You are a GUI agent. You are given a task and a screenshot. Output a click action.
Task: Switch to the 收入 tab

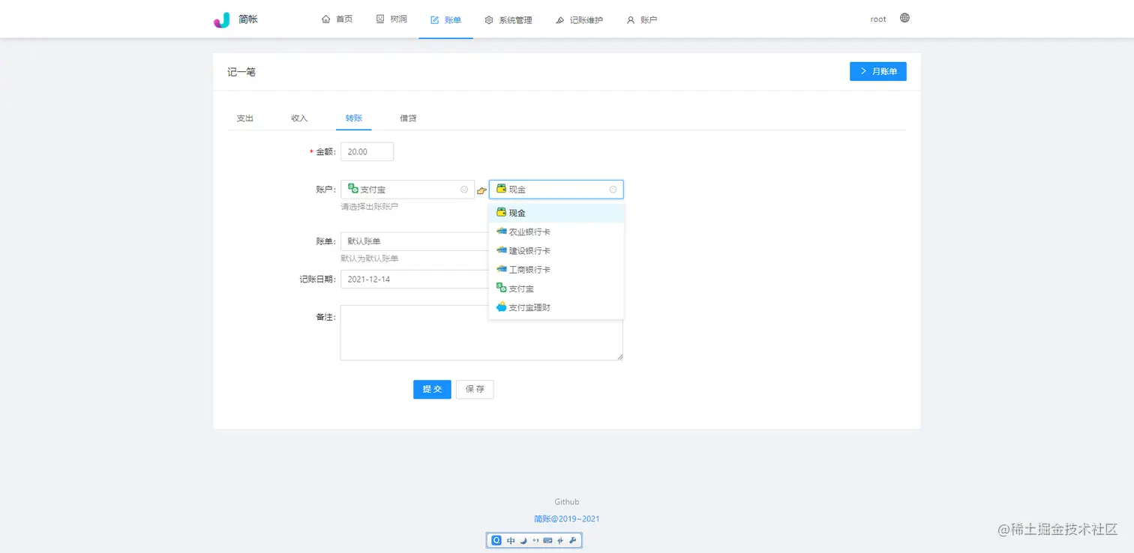coord(299,118)
